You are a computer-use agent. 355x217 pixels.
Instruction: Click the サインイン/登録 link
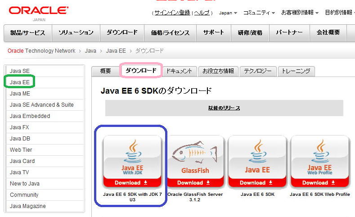pos(172,13)
